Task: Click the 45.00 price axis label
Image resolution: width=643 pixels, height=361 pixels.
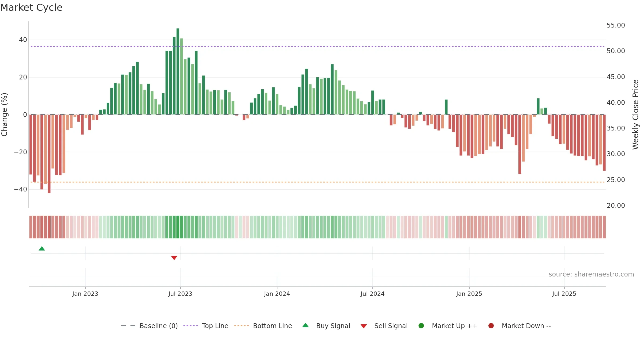Action: point(616,77)
